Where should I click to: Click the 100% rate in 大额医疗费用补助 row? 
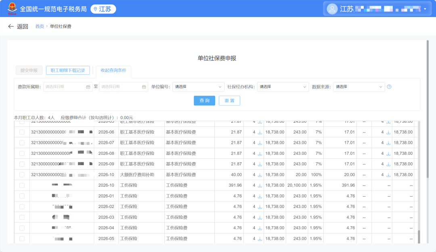pyautogui.click(x=316, y=175)
